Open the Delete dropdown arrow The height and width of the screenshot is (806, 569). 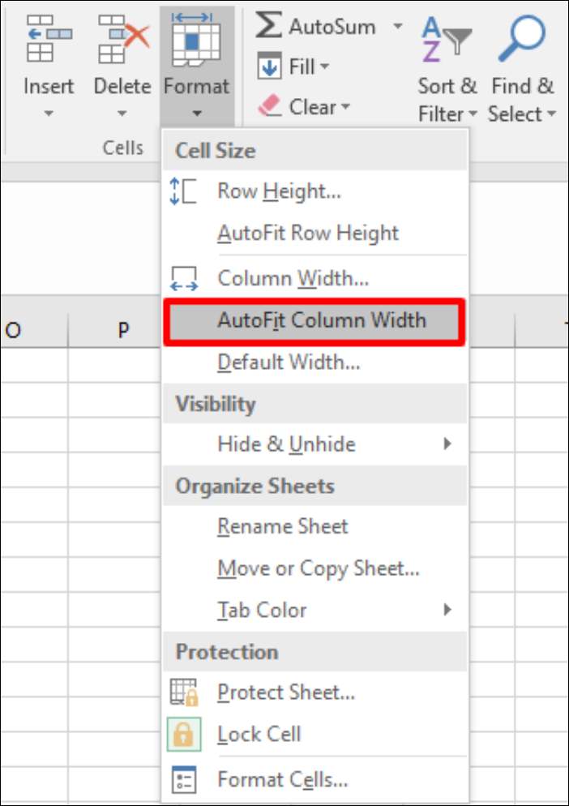[x=122, y=114]
